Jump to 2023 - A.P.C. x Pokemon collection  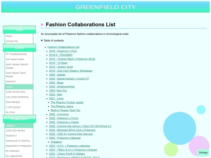tap(70, 146)
